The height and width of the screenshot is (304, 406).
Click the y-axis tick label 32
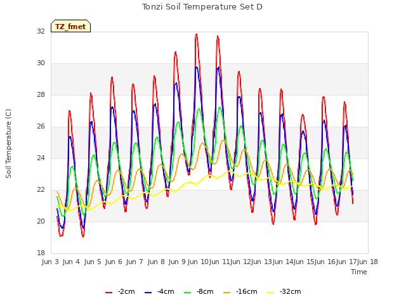(41, 32)
